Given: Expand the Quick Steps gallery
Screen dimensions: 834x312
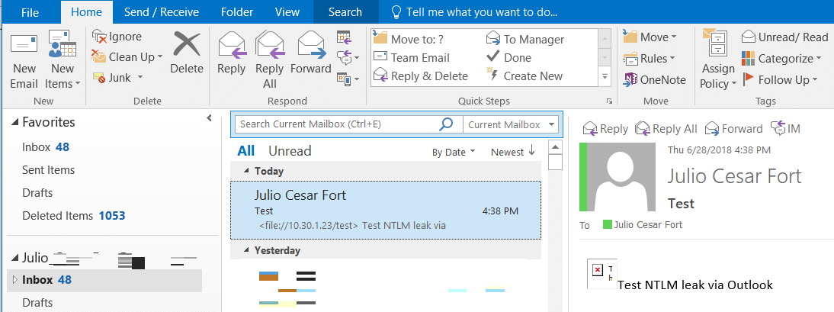Looking at the screenshot, I should click(605, 76).
